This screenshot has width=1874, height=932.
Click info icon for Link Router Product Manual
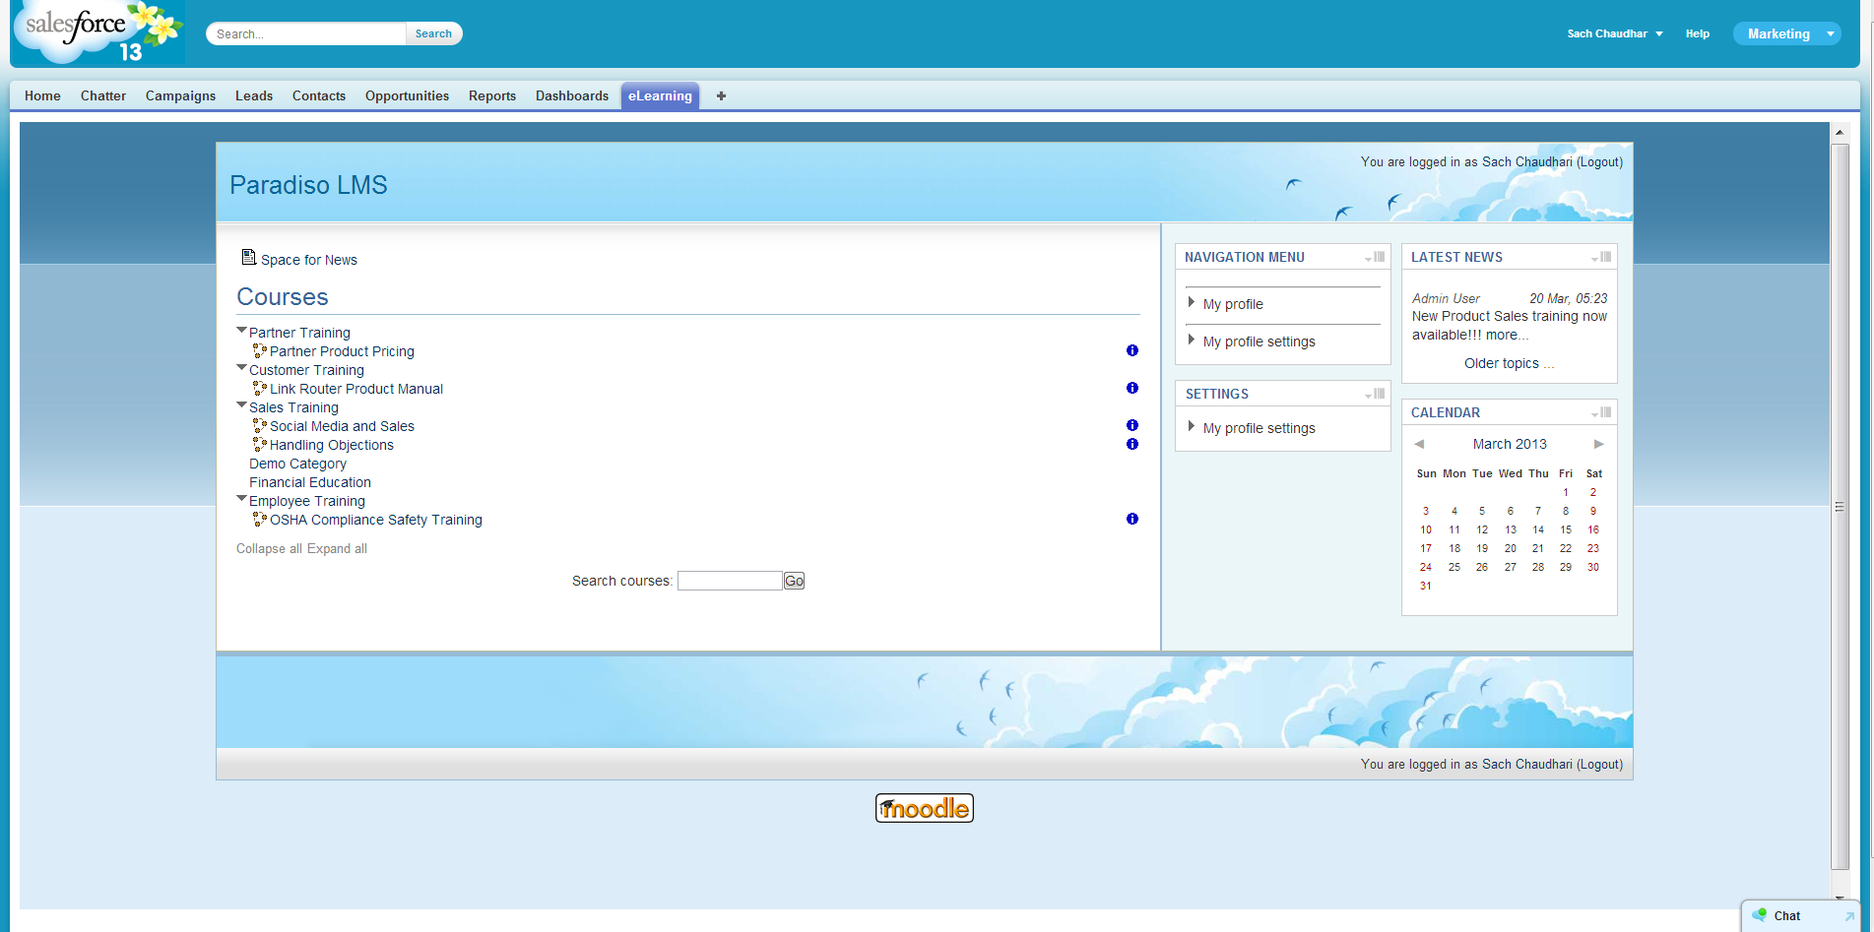pyautogui.click(x=1131, y=389)
